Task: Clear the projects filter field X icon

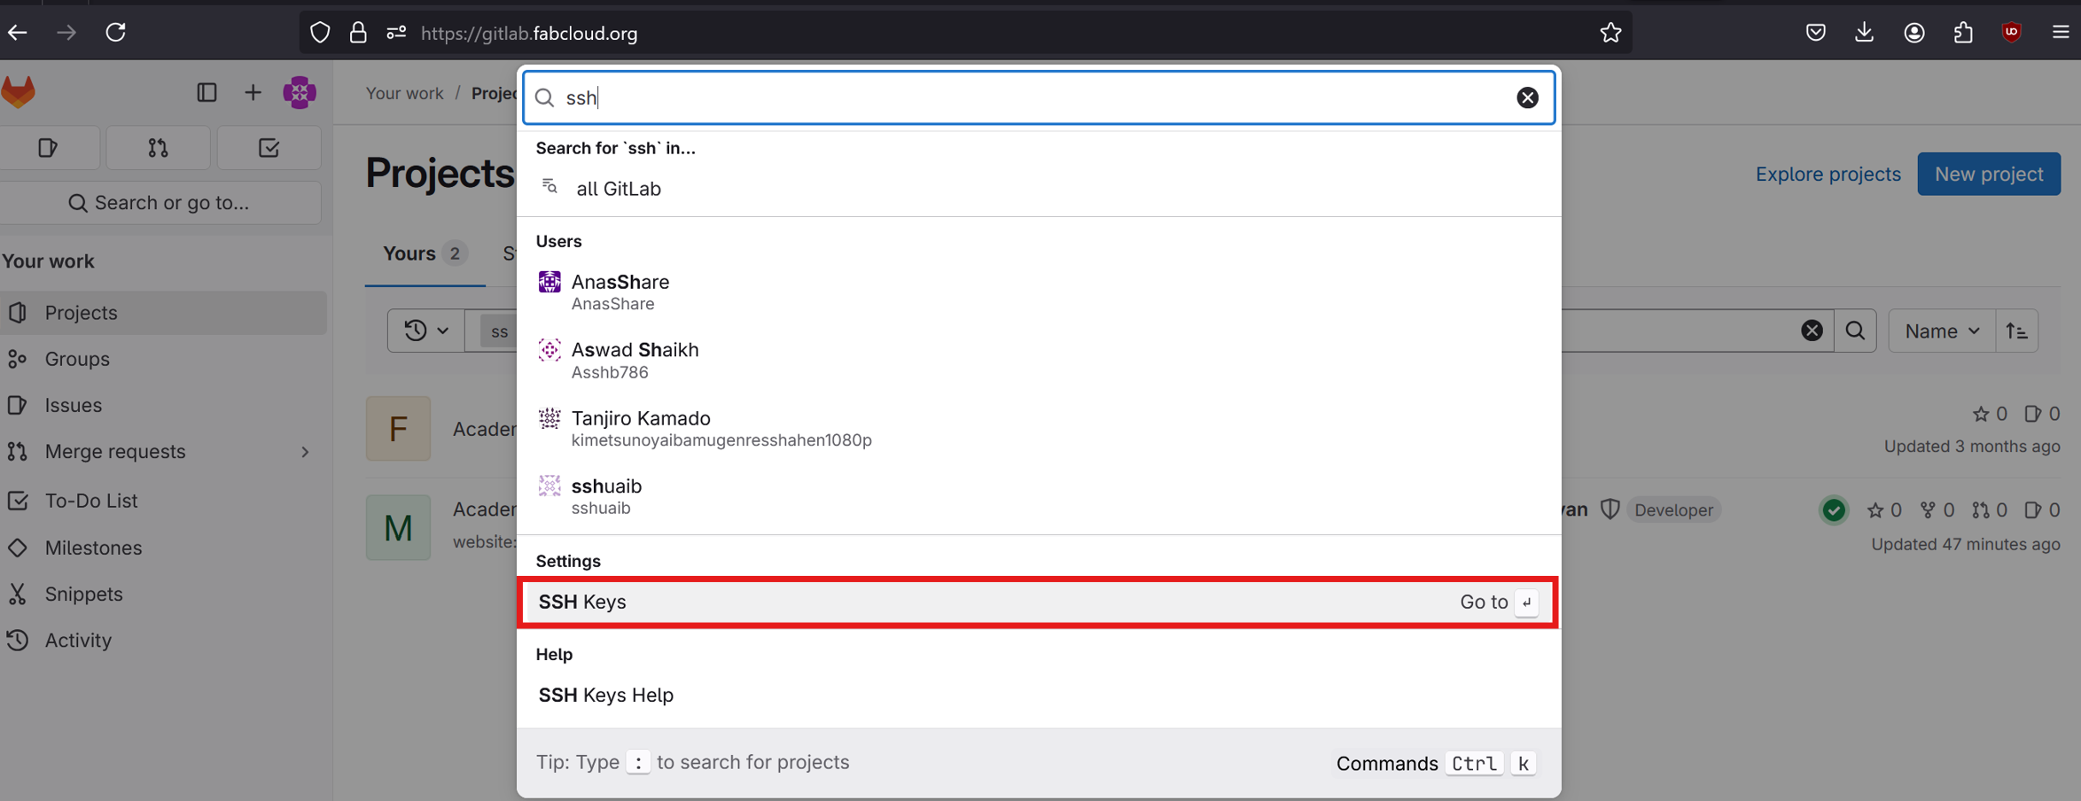Action: pos(1812,331)
